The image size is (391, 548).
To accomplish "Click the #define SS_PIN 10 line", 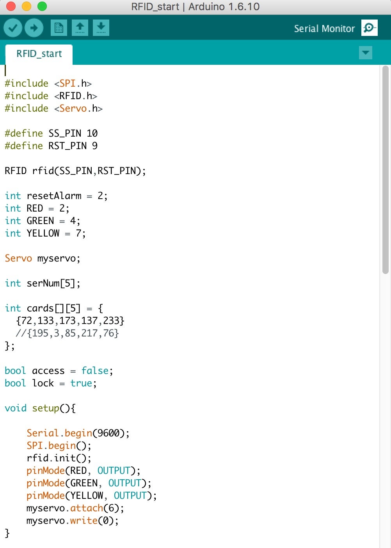I will point(51,133).
